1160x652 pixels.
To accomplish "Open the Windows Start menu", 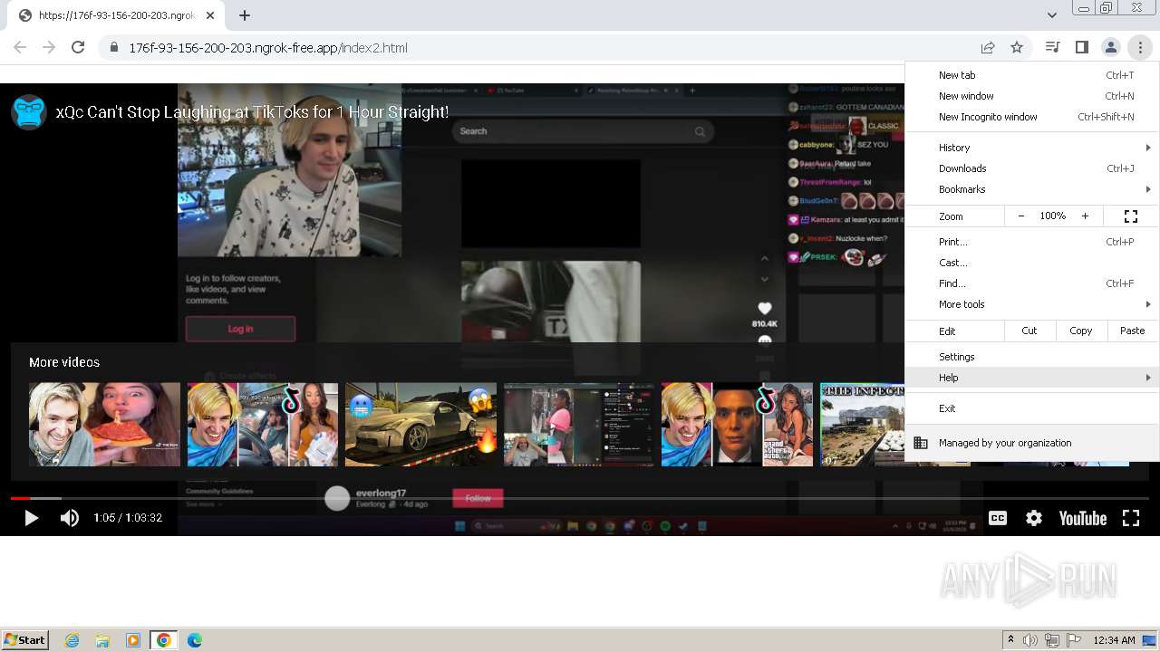I will 24,639.
